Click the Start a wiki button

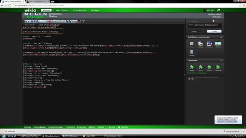pyautogui.click(x=46, y=10)
